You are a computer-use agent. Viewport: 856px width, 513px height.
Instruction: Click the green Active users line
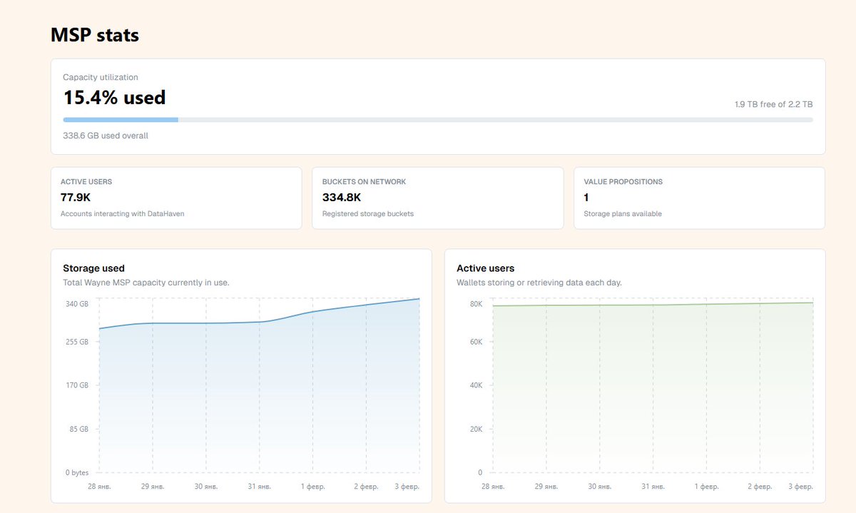(x=653, y=305)
